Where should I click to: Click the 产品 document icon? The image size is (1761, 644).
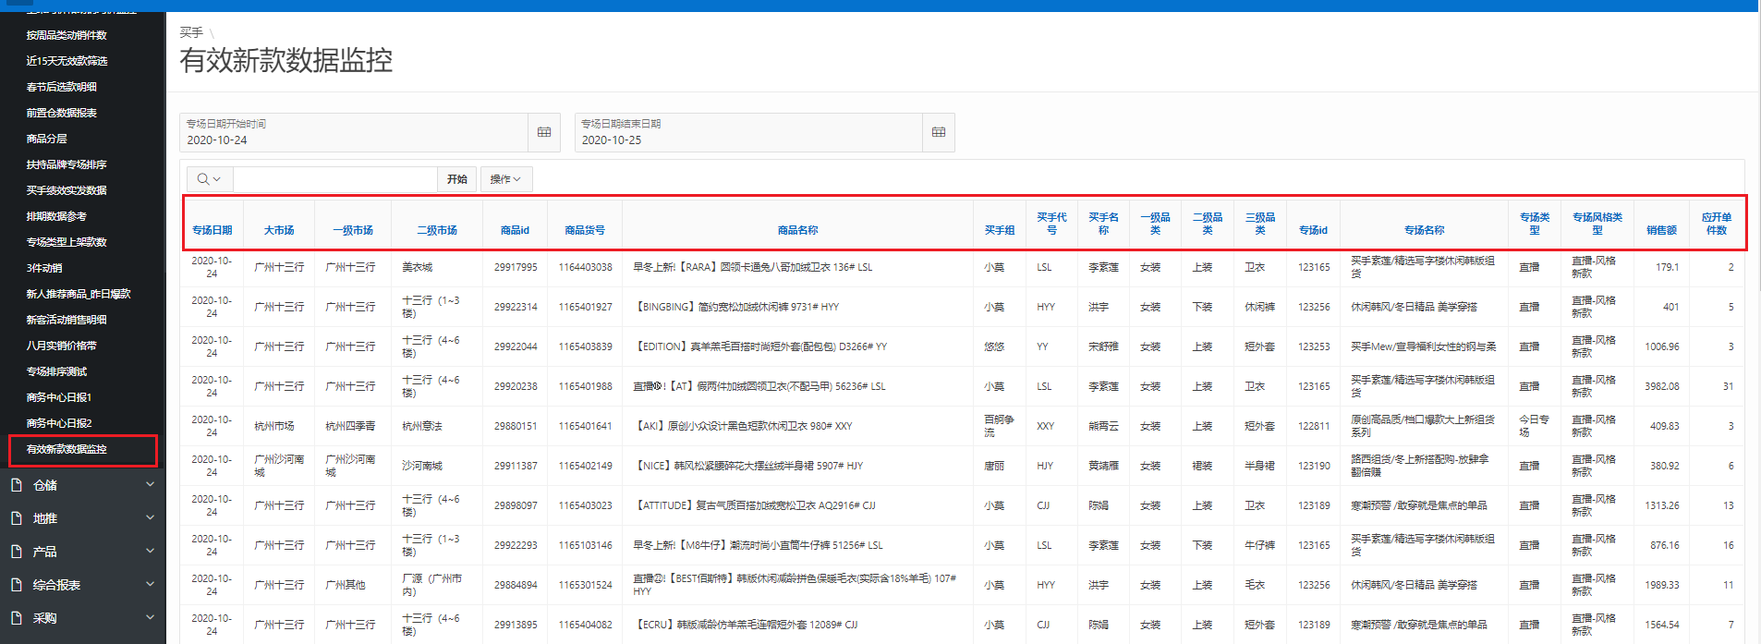(x=16, y=552)
